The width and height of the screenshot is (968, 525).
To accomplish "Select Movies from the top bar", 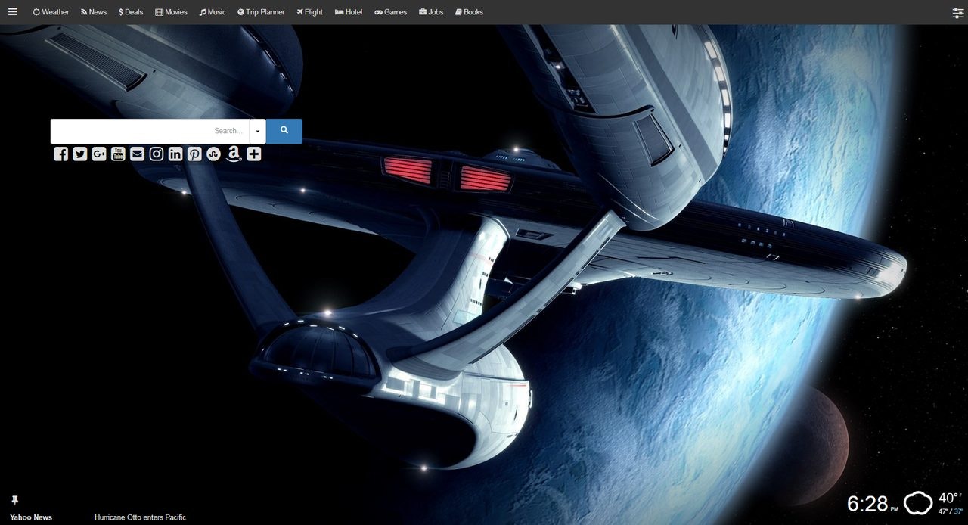I will click(171, 11).
